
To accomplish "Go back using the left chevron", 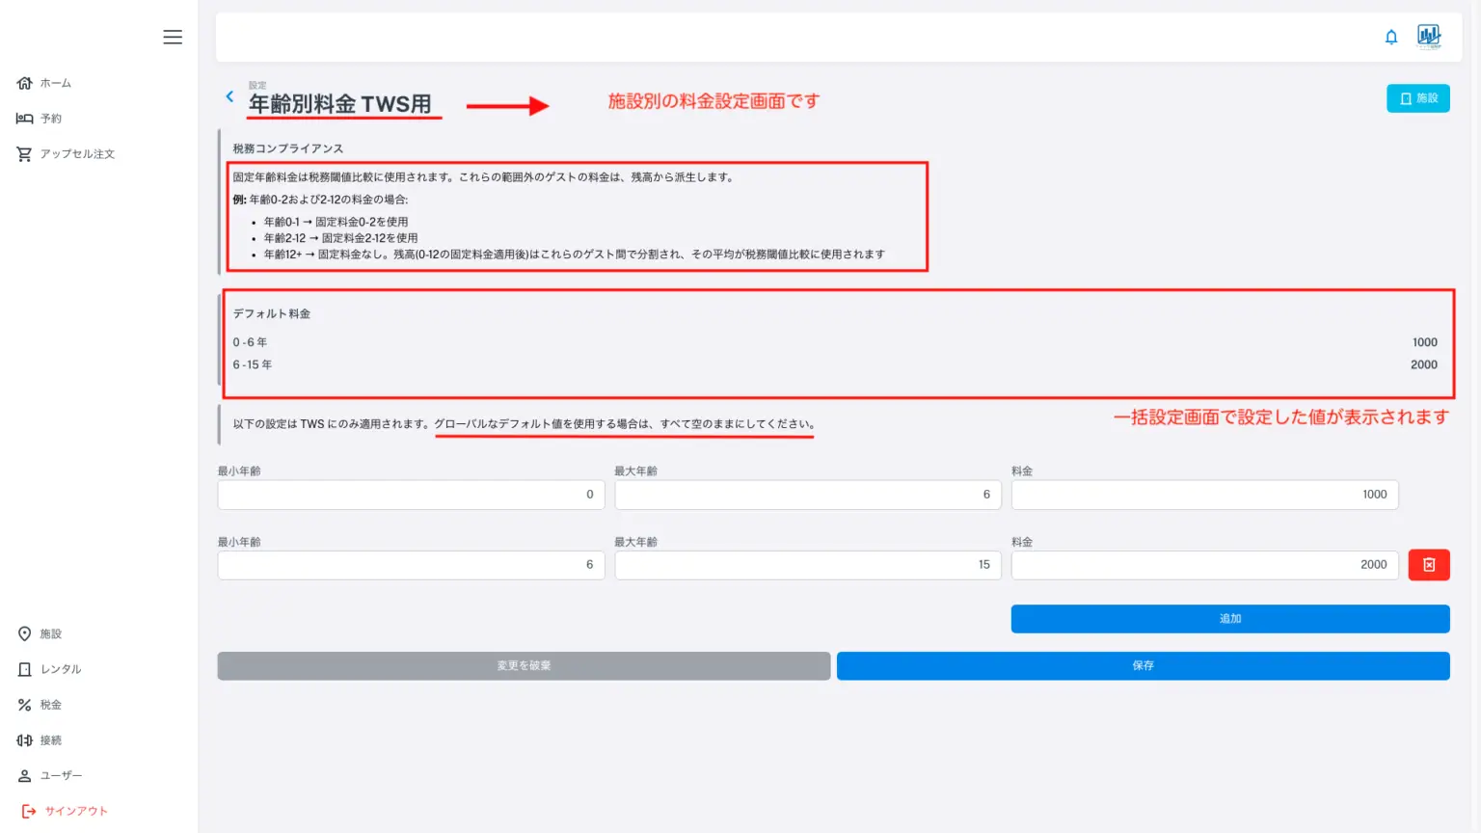I will (x=229, y=96).
